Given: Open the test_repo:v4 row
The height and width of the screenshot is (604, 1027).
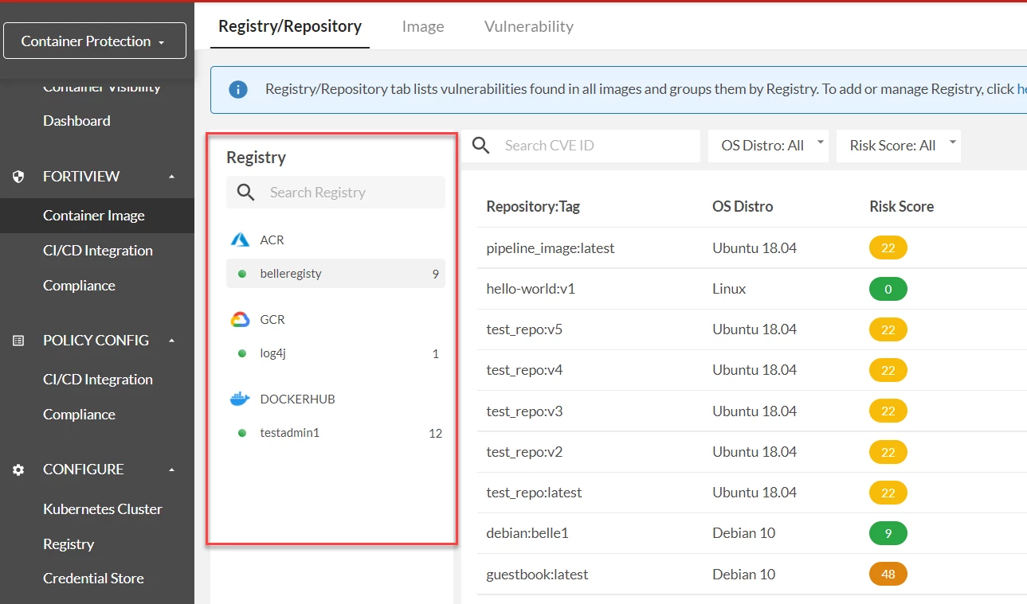Looking at the screenshot, I should click(x=752, y=370).
